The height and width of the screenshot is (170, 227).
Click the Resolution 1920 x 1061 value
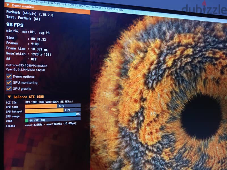point(41,54)
